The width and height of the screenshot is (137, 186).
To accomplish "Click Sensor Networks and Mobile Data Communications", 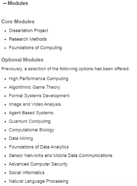I will 61,155.
